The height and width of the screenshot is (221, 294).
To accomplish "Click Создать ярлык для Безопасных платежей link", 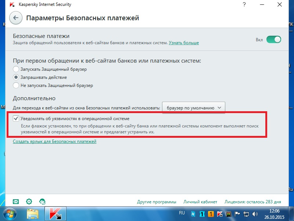I will [x=54, y=141].
